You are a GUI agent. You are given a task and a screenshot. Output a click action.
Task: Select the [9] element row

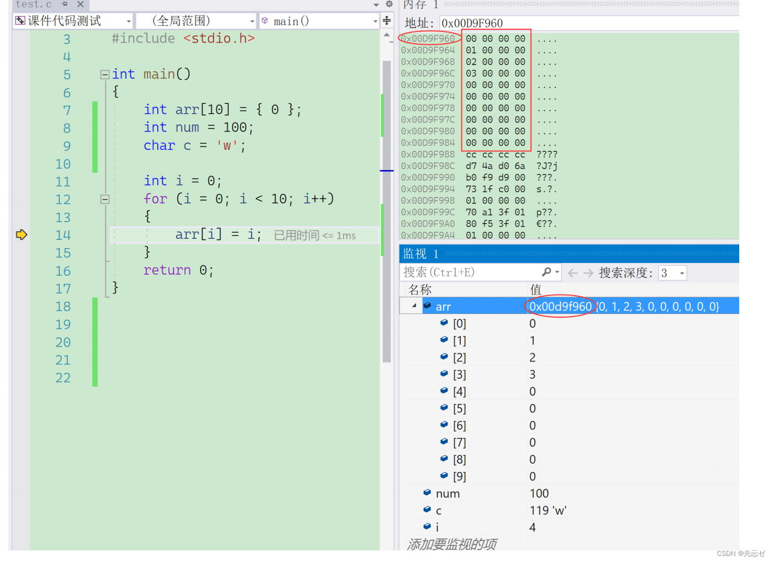569,476
